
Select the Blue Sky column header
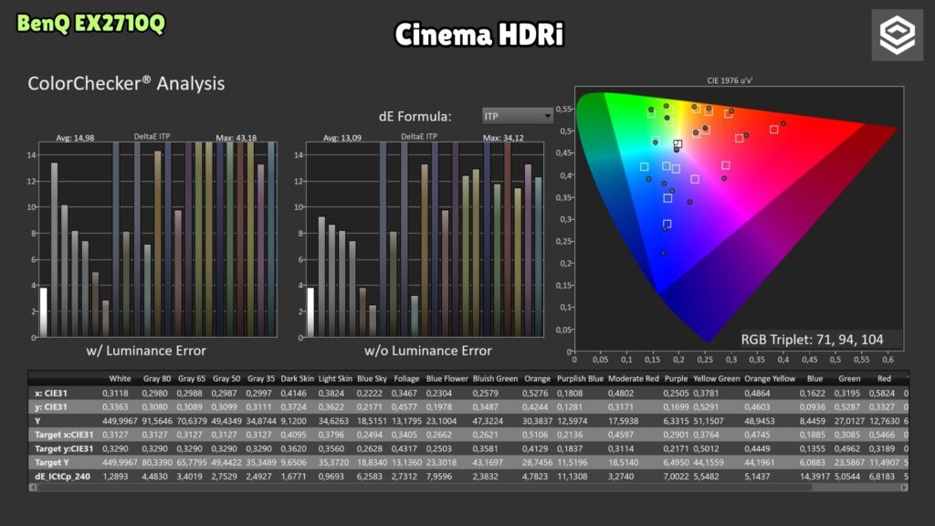pyautogui.click(x=373, y=379)
